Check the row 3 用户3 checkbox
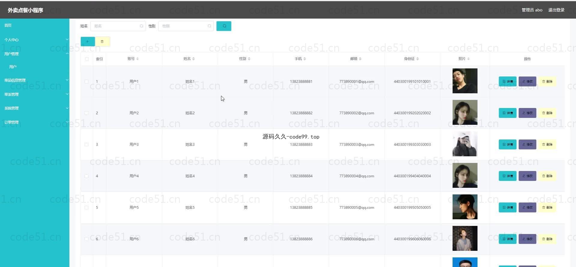 [86, 145]
